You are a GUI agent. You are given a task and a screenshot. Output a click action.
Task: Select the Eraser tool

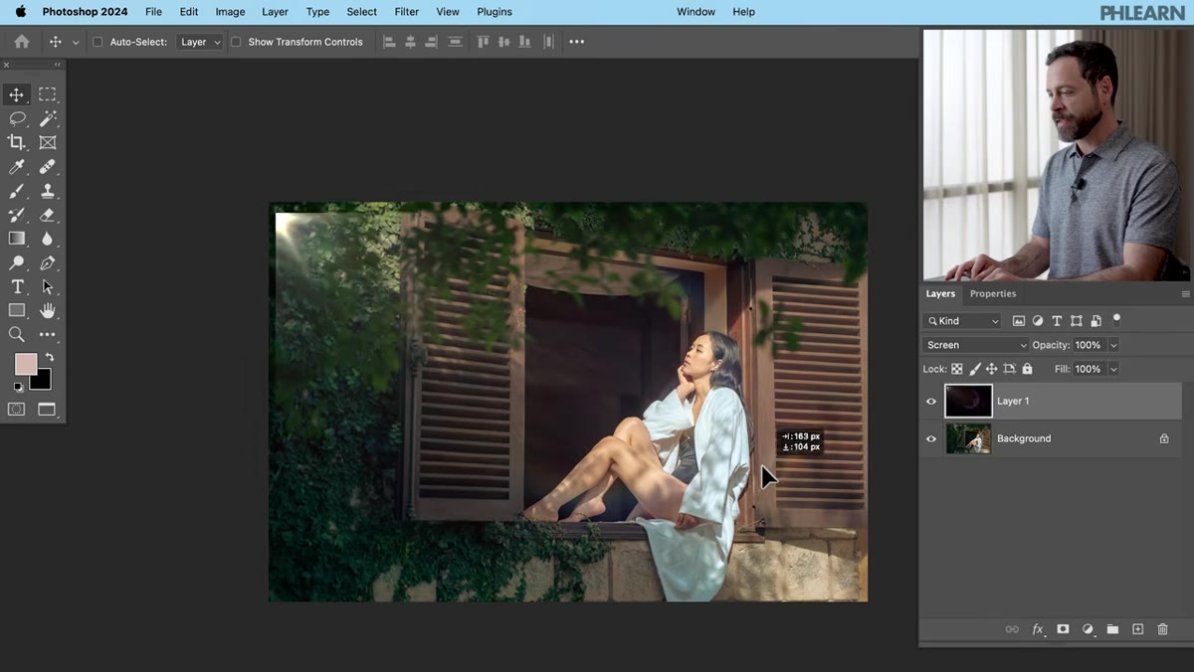(47, 215)
